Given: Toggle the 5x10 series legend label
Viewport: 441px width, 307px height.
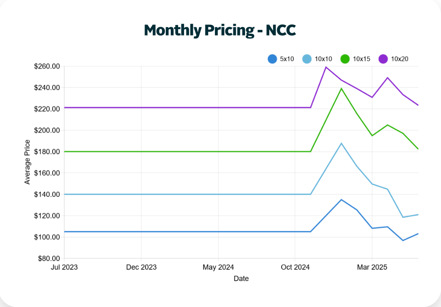Looking at the screenshot, I should coord(287,59).
